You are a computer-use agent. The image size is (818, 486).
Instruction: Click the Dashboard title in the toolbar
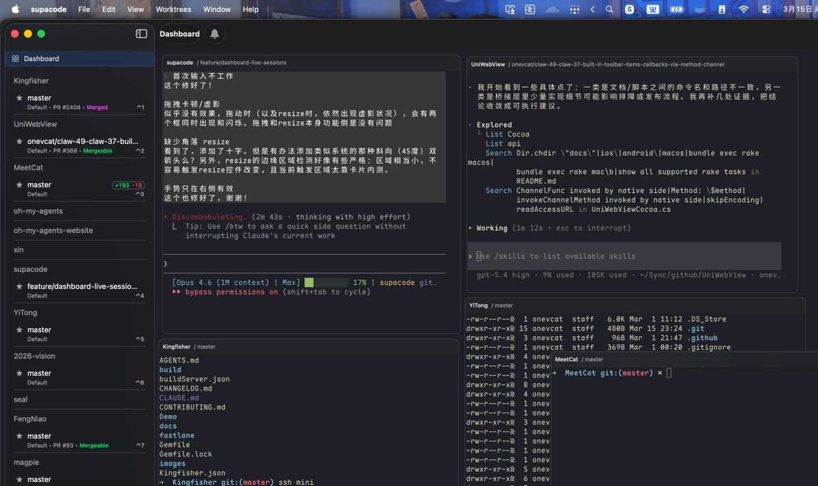pyautogui.click(x=179, y=33)
